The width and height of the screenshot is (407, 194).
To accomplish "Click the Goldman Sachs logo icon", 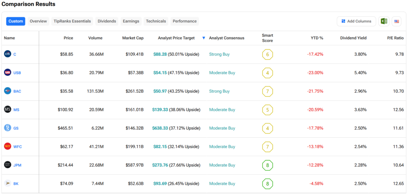I will [8, 128].
